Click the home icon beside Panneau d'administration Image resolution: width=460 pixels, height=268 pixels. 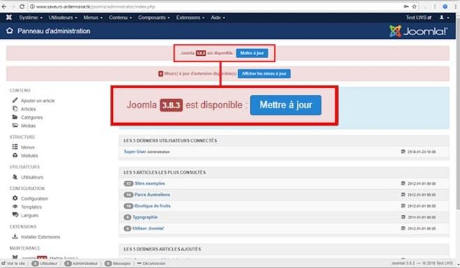(x=9, y=31)
